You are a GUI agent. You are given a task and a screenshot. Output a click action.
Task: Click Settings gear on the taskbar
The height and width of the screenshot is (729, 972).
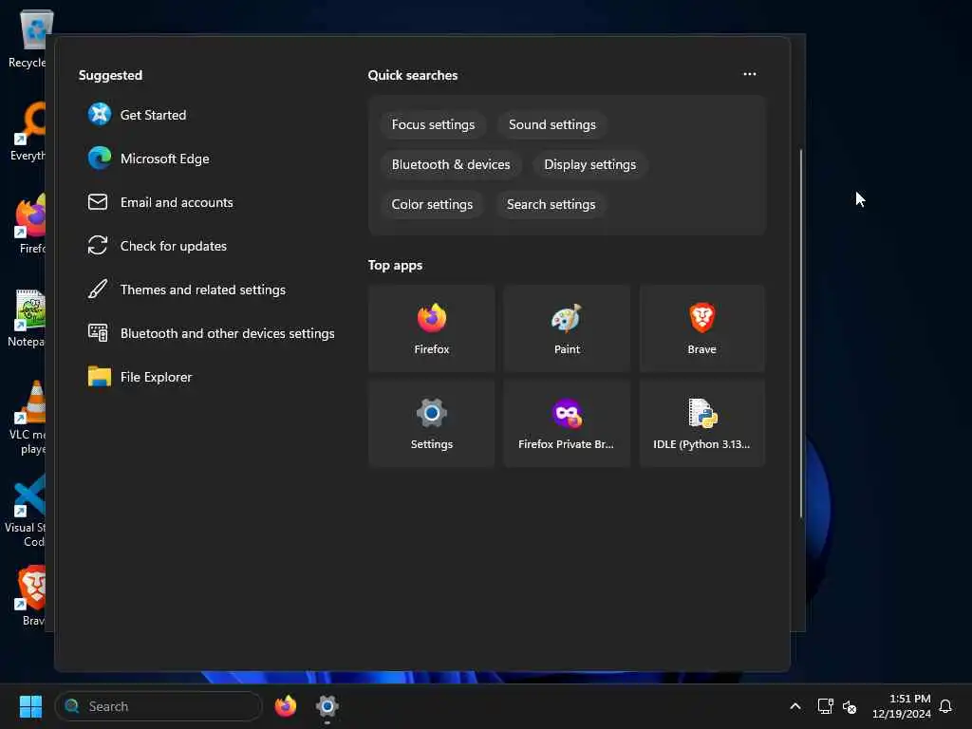coord(327,706)
